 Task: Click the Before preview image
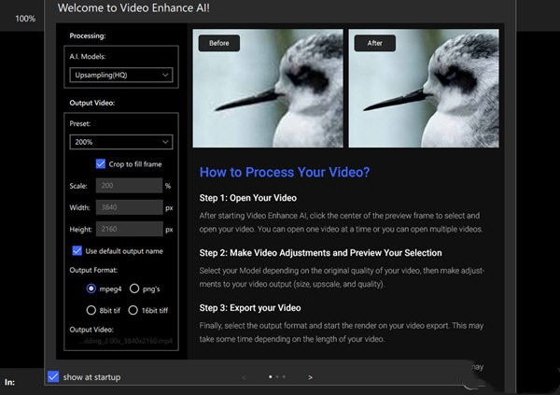pos(268,89)
